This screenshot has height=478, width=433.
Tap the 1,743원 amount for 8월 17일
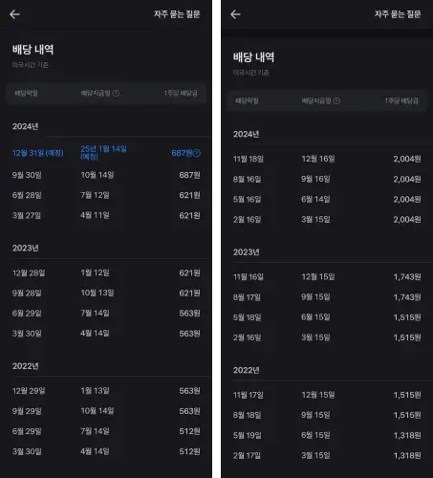pyautogui.click(x=407, y=297)
